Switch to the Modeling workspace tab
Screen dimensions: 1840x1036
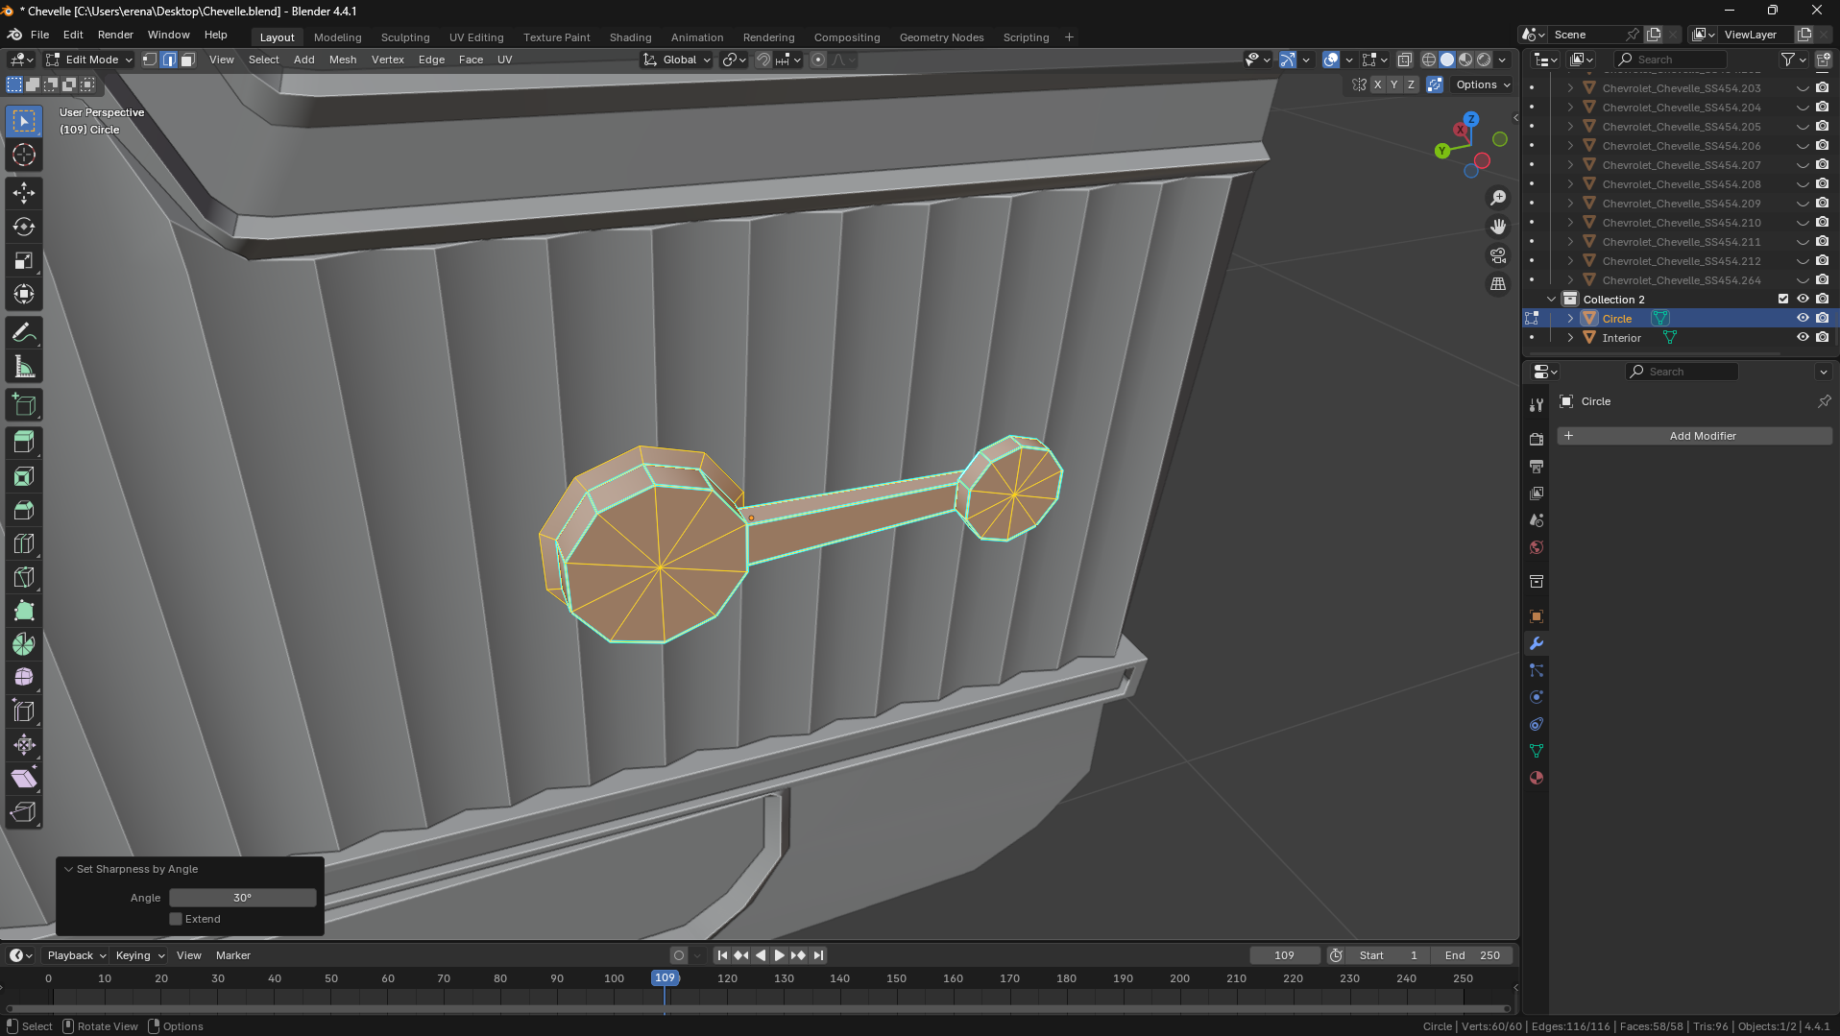337,37
